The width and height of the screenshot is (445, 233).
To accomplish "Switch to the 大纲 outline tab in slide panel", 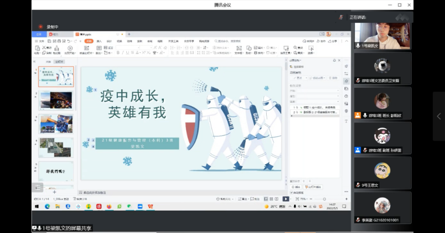I will coord(48,61).
